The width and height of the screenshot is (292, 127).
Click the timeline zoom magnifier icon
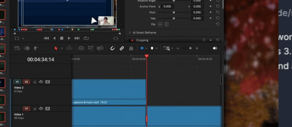tap(166, 48)
